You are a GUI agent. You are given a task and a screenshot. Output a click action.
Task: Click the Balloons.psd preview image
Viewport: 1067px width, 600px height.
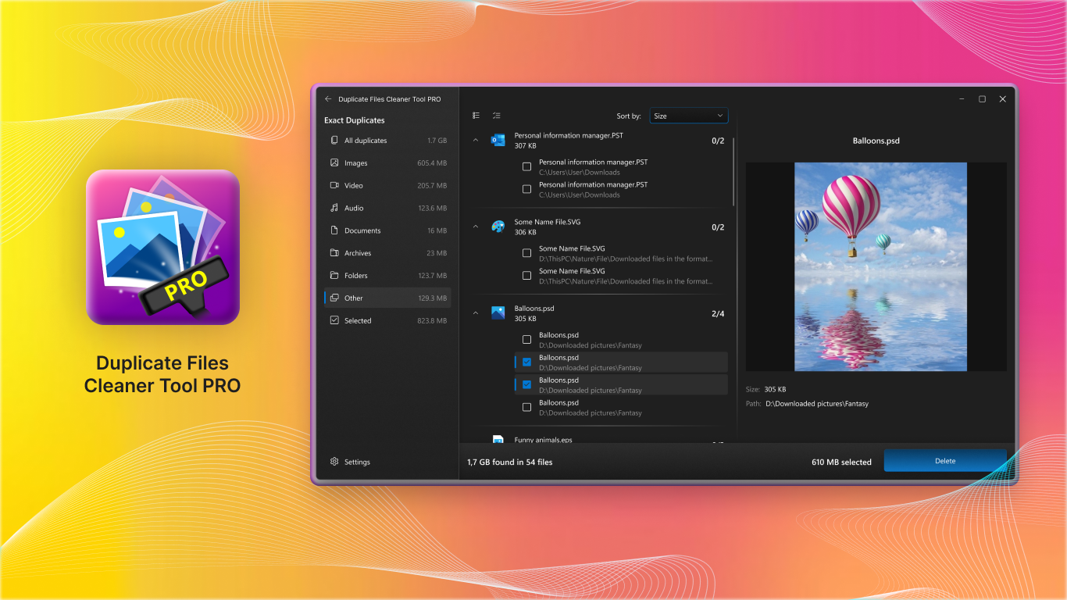pyautogui.click(x=880, y=266)
